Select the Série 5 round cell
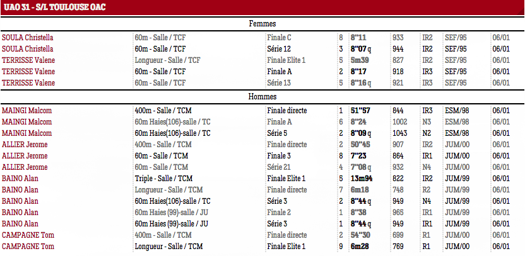Viewport: 525px width, 256px height. click(x=277, y=133)
